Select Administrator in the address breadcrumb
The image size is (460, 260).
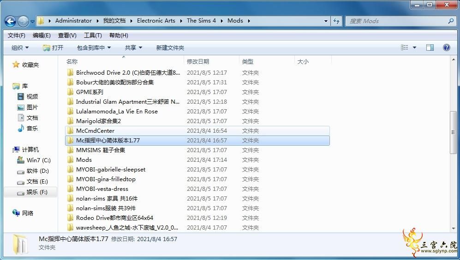coord(73,21)
